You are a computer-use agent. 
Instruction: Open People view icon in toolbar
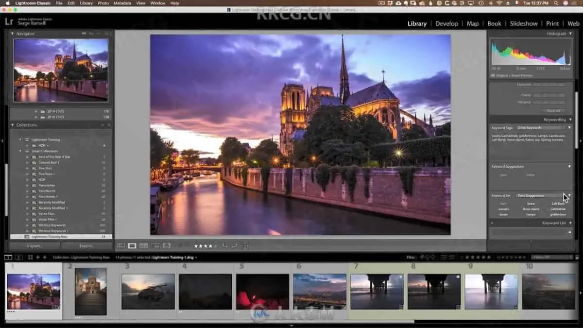pyautogui.click(x=167, y=246)
